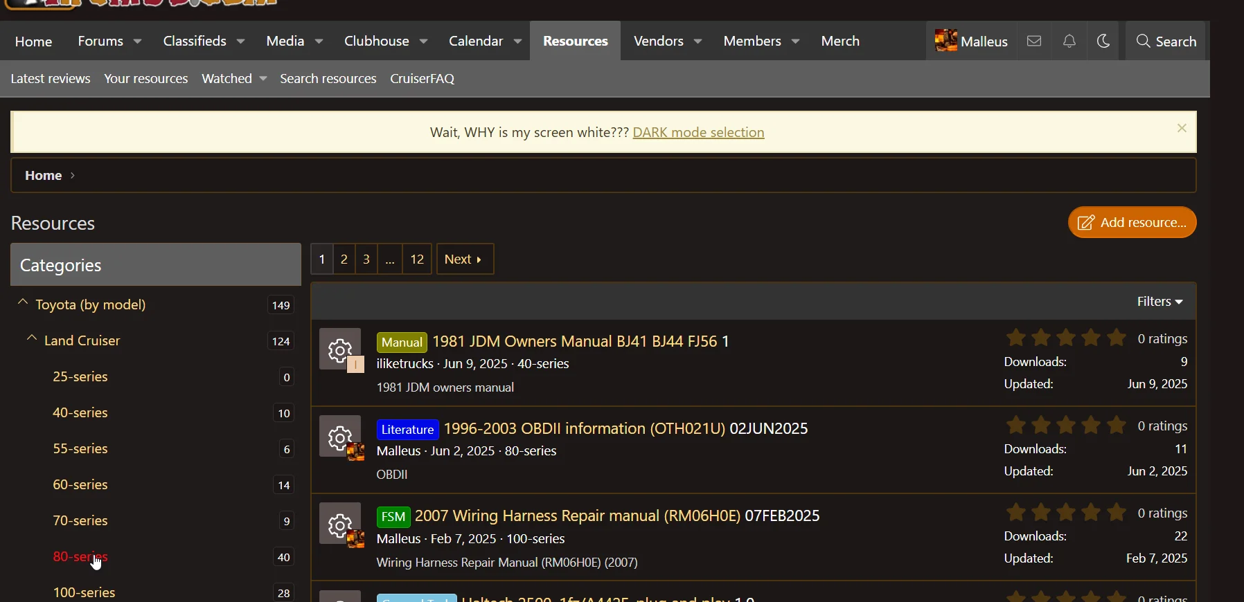Go to page 3 of resources
The height and width of the screenshot is (602, 1244).
tap(366, 259)
